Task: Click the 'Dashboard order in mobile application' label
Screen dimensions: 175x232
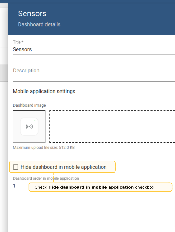Action: coord(46,178)
